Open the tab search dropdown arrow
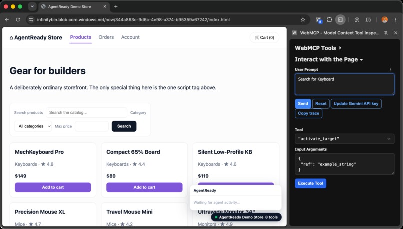This screenshot has height=229, width=403. point(32,6)
